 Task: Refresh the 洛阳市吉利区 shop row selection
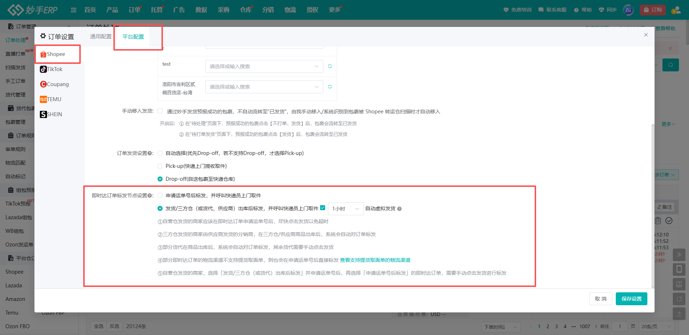click(330, 87)
